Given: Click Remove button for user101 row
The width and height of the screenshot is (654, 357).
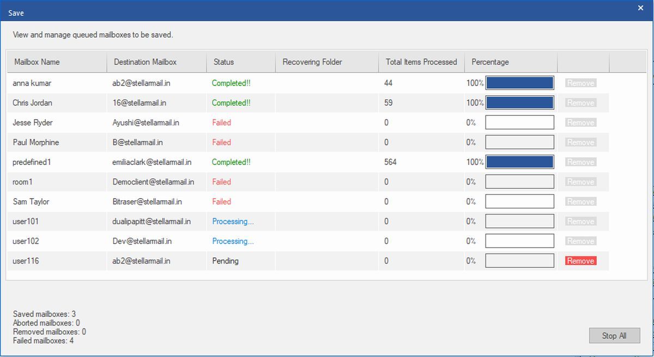Looking at the screenshot, I should click(580, 221).
